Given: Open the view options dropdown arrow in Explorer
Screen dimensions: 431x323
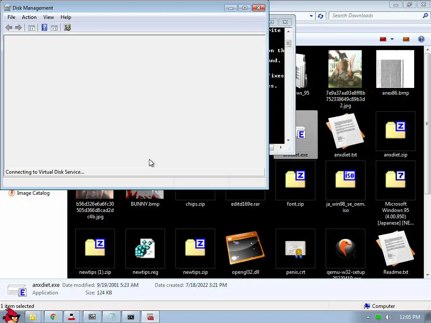Looking at the screenshot, I should (x=392, y=39).
